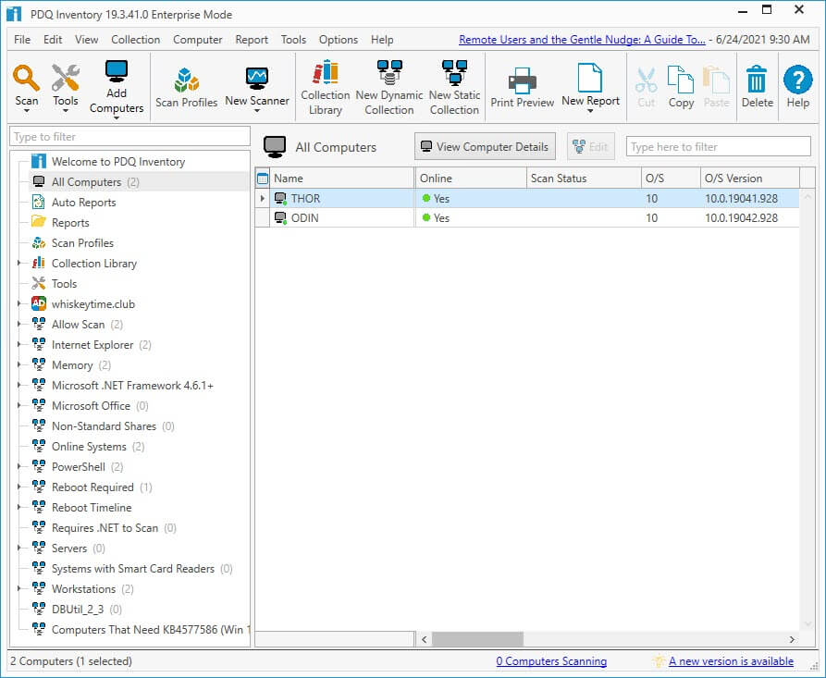Image resolution: width=826 pixels, height=678 pixels.
Task: Click the horizontal scrollbar right arrow
Action: (792, 639)
